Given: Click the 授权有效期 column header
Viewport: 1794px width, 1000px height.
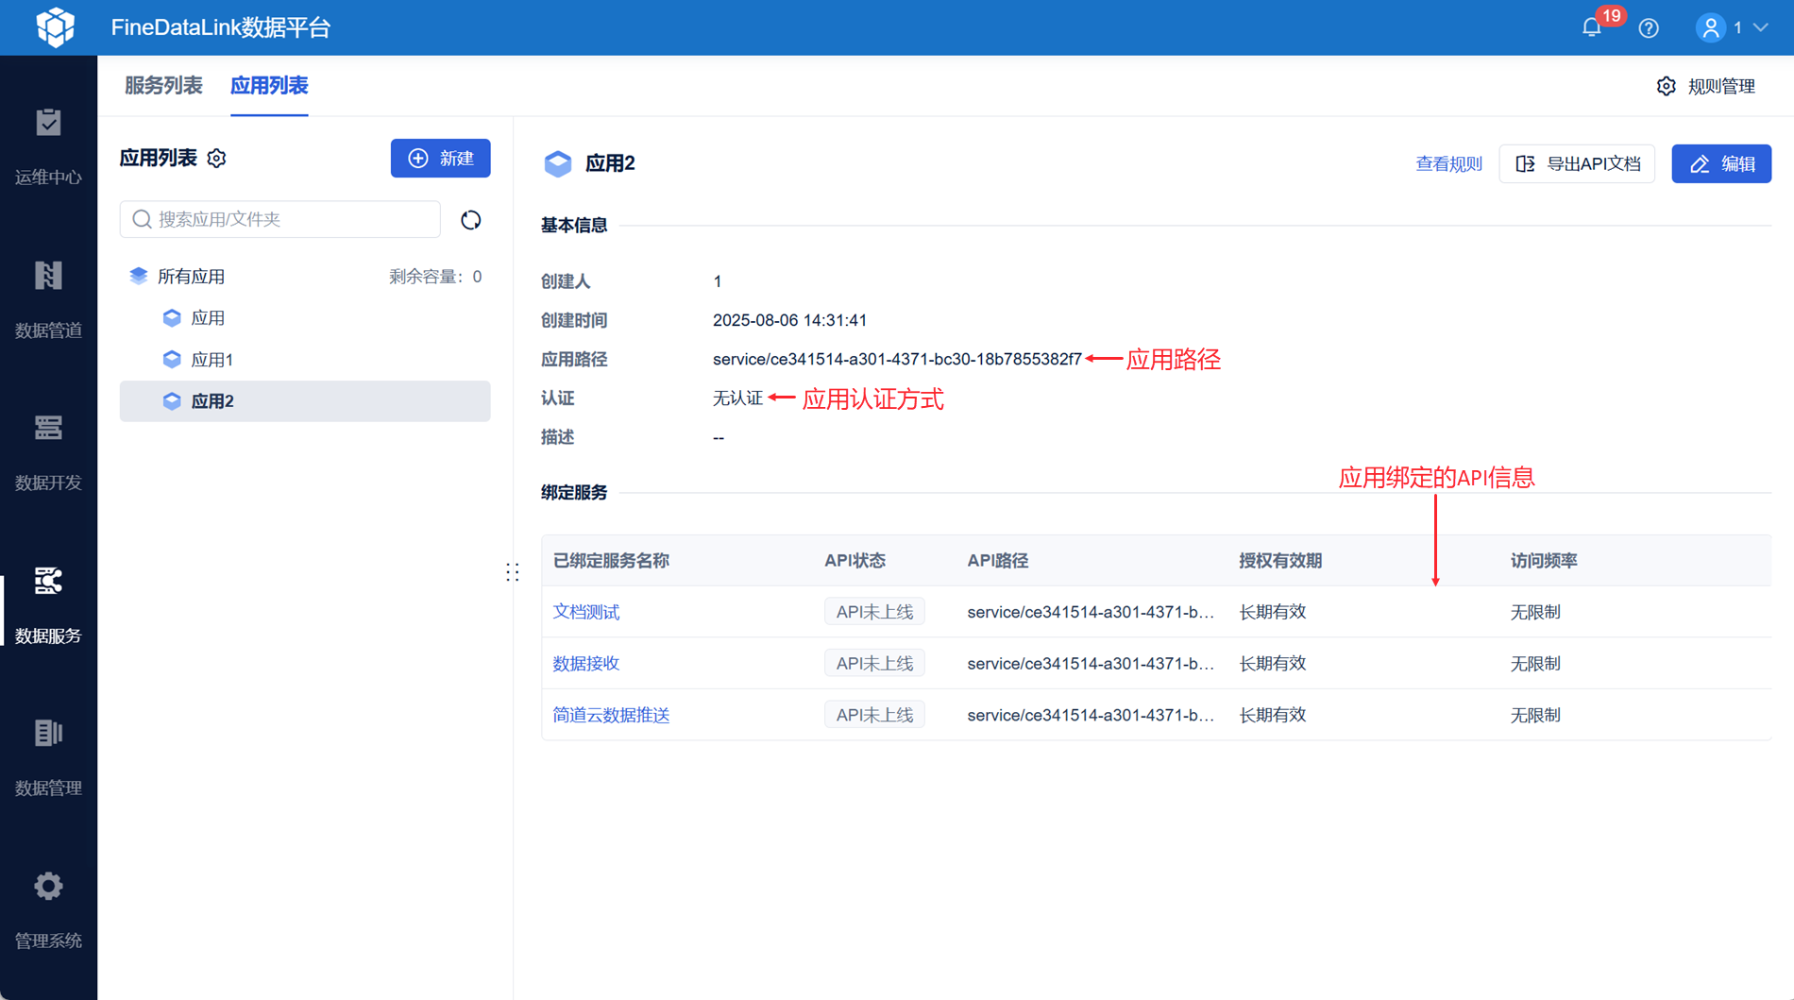Looking at the screenshot, I should [x=1280, y=561].
